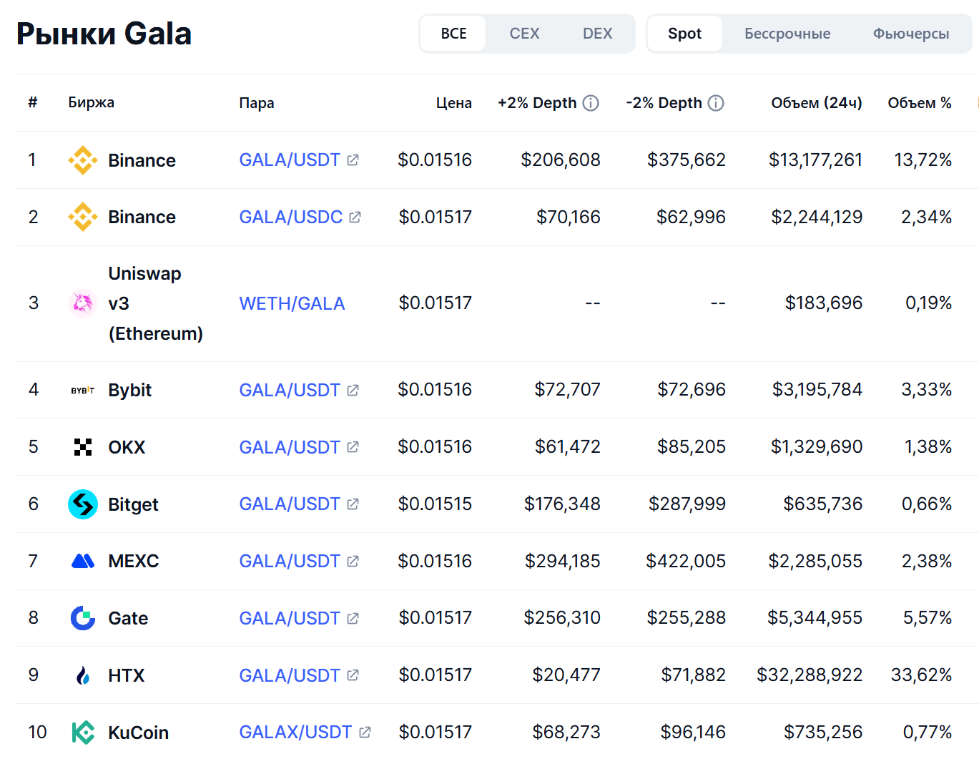The height and width of the screenshot is (759, 979).
Task: Open Bitget GALA/USDT pair link
Action: tap(290, 504)
